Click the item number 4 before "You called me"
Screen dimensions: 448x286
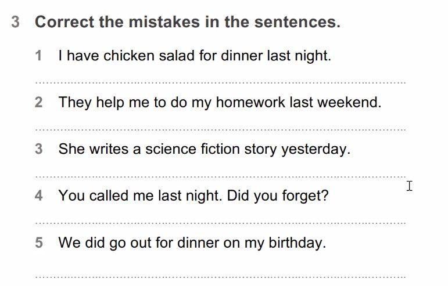coord(39,196)
